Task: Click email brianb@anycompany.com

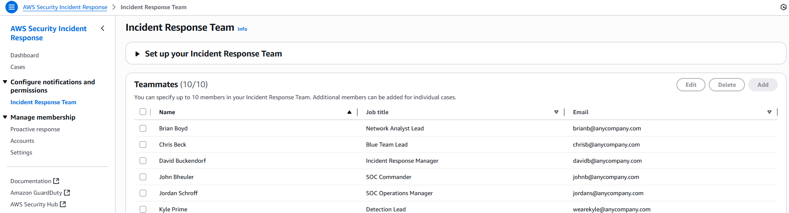Action: point(607,128)
